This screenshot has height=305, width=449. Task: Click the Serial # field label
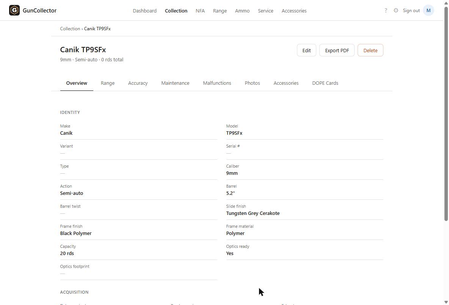tap(233, 146)
